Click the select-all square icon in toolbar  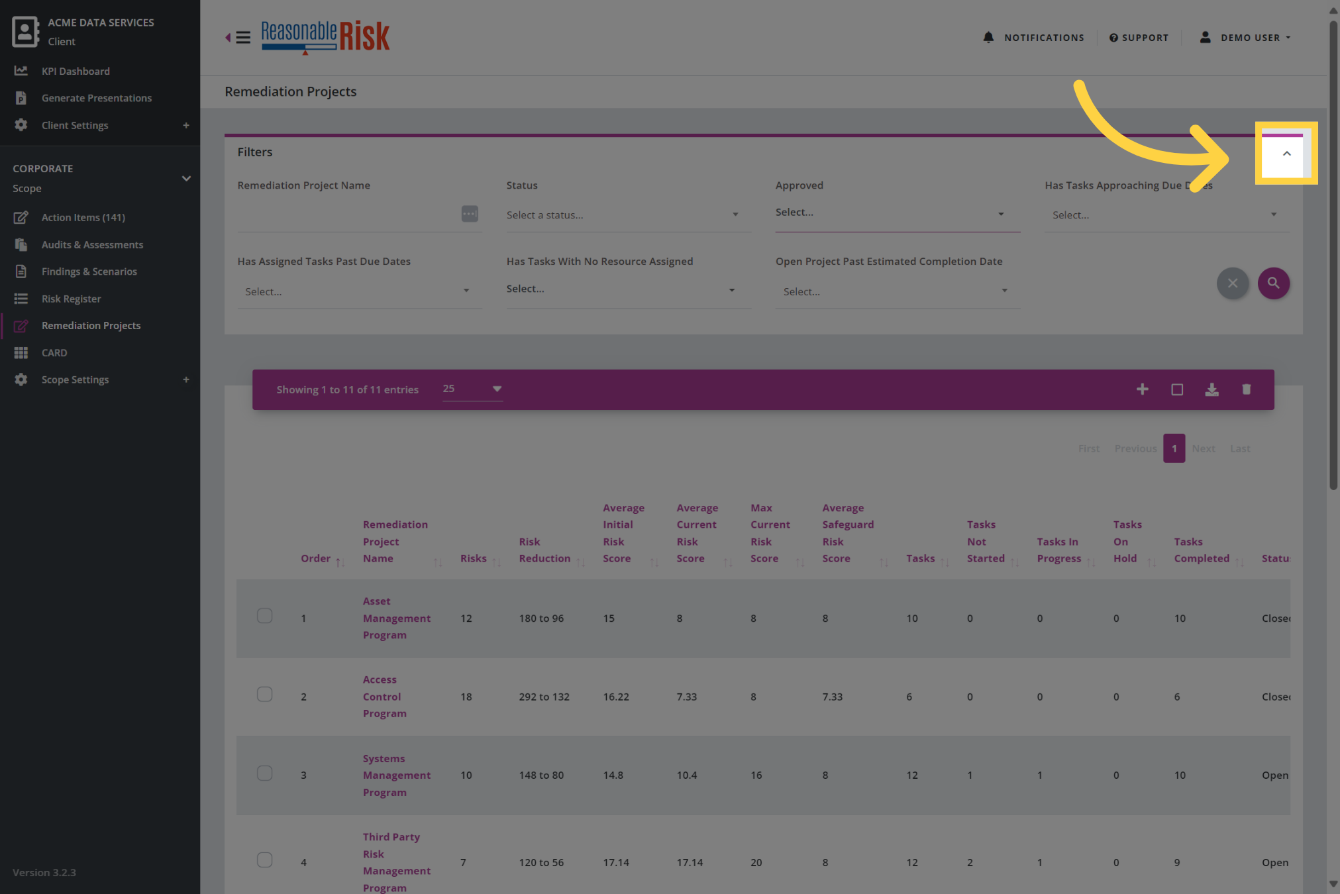tap(1177, 389)
